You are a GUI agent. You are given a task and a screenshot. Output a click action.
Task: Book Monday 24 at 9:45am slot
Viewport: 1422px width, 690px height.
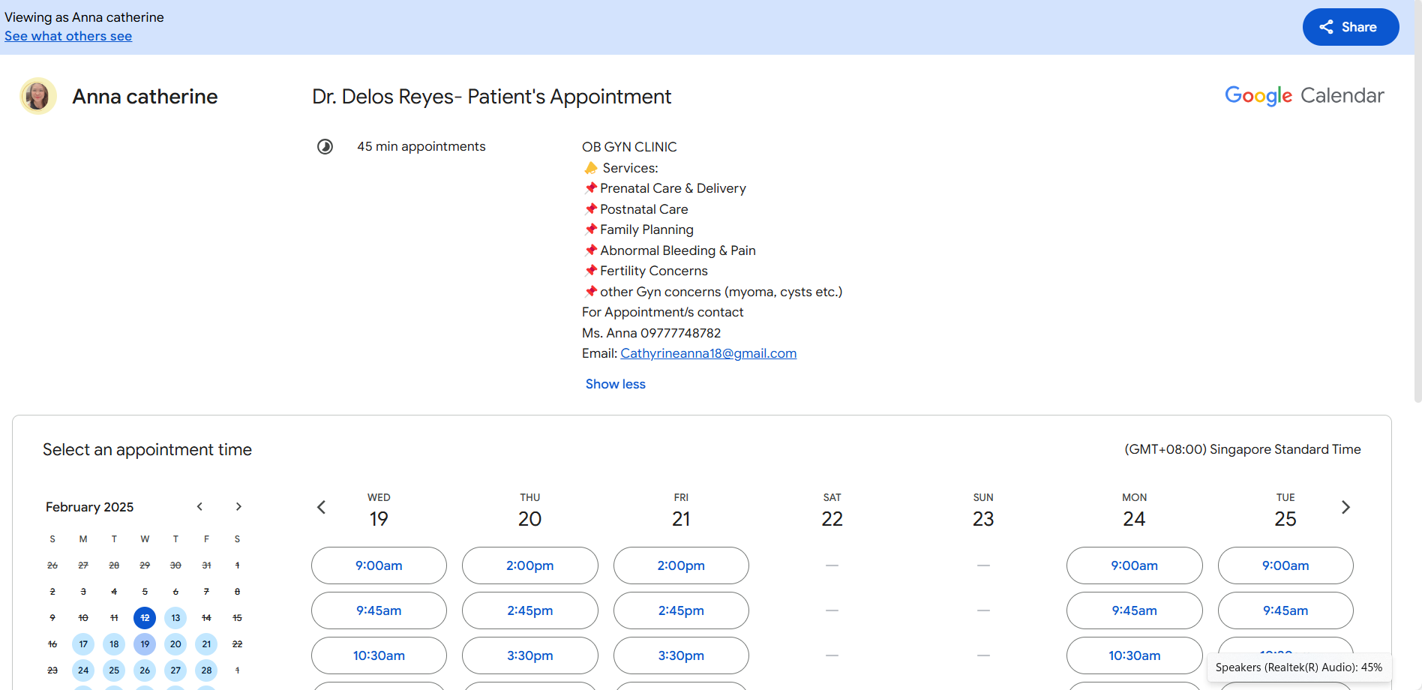[x=1135, y=610]
